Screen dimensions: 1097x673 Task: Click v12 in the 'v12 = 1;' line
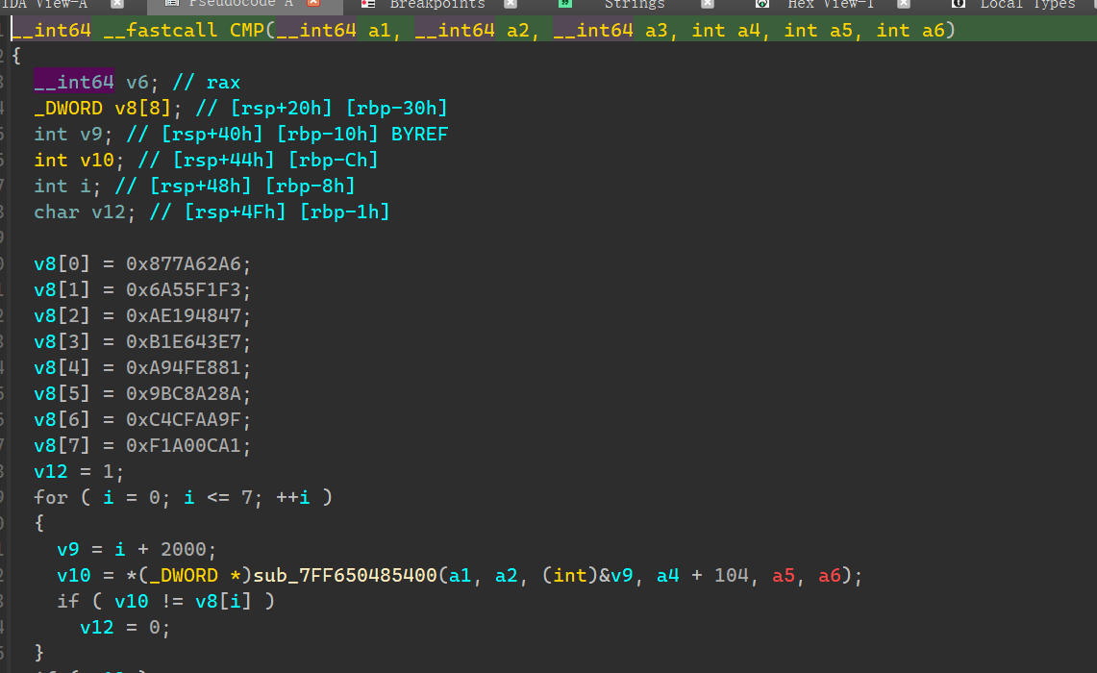(51, 471)
